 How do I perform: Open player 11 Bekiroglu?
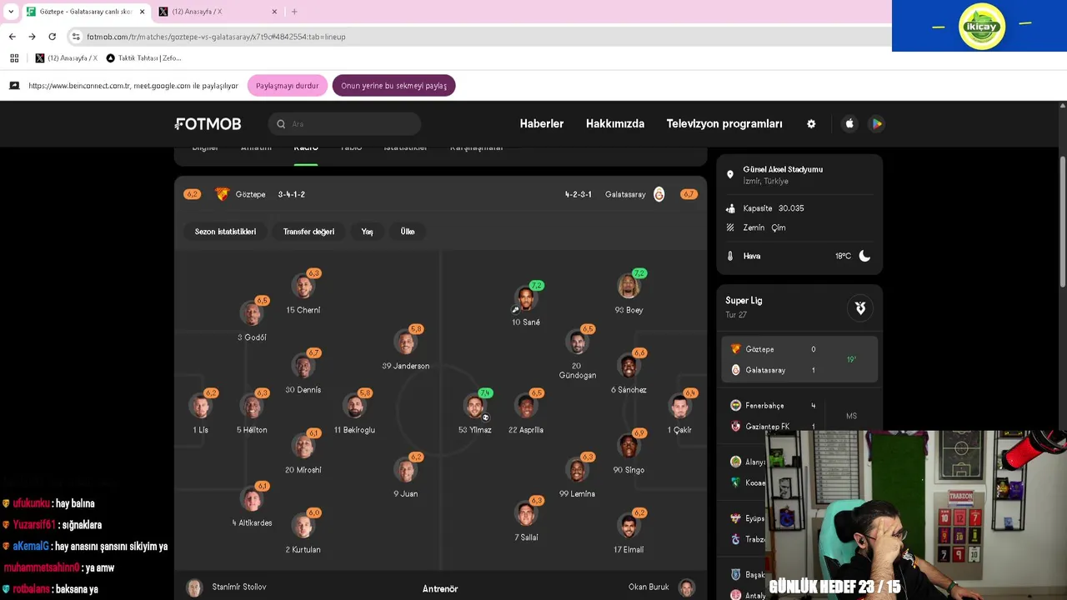click(x=355, y=412)
